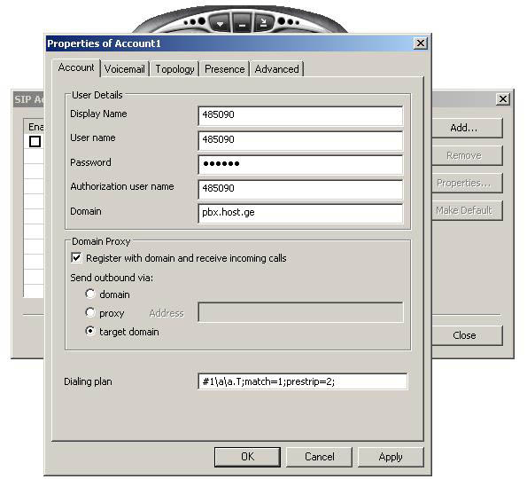Viewport: 527px width, 479px height.
Task: Open the Topology tab
Action: tap(174, 69)
